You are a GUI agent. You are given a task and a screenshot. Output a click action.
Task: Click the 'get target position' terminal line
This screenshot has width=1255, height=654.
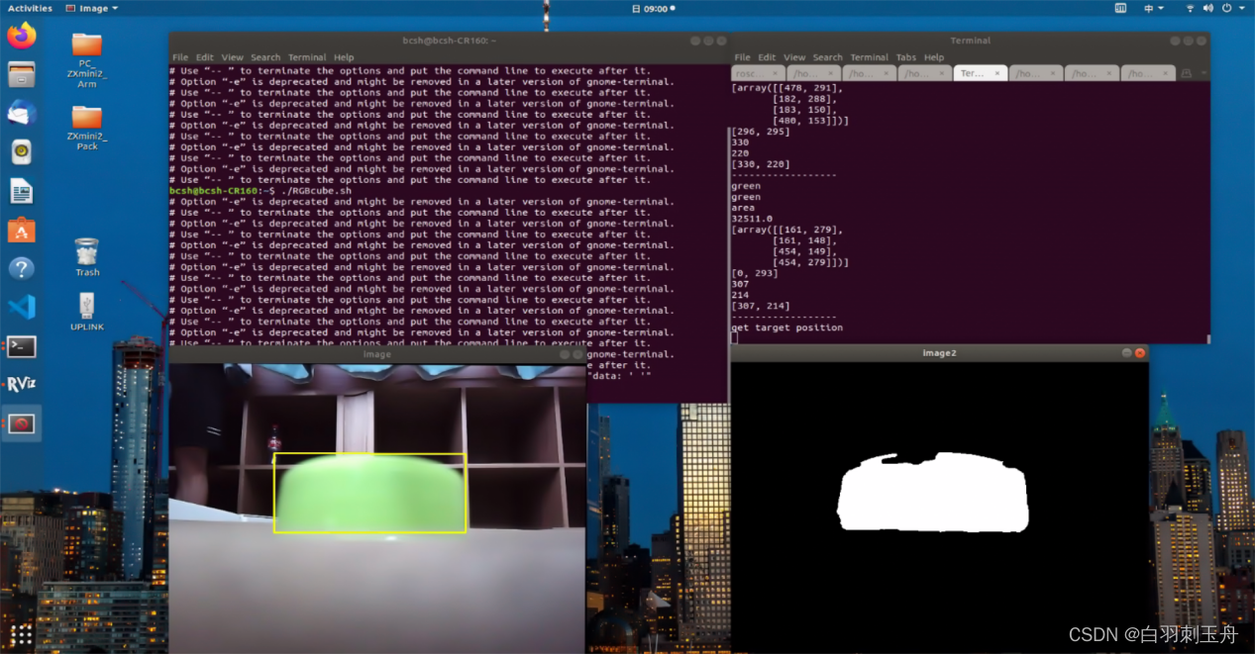coord(787,327)
